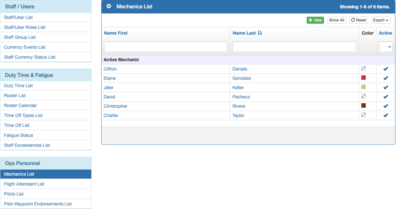Image resolution: width=396 pixels, height=209 pixels.
Task: Toggle active checkmark in Jake Keller row
Action: [x=386, y=88]
